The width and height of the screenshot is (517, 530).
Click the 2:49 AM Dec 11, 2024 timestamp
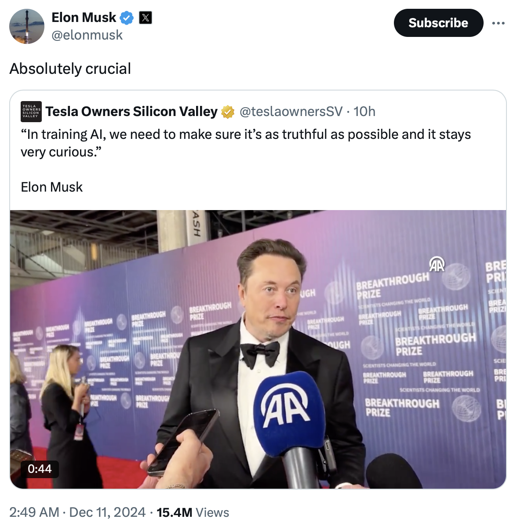[77, 512]
